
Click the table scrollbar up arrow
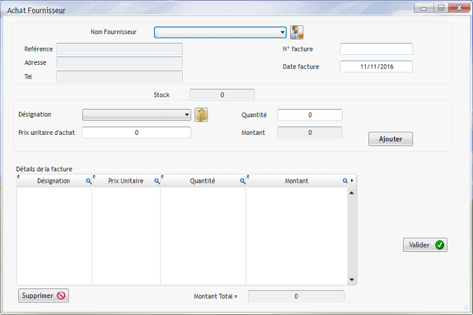tap(353, 192)
